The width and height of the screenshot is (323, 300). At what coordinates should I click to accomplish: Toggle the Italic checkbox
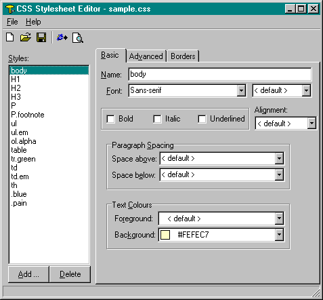(x=157, y=119)
